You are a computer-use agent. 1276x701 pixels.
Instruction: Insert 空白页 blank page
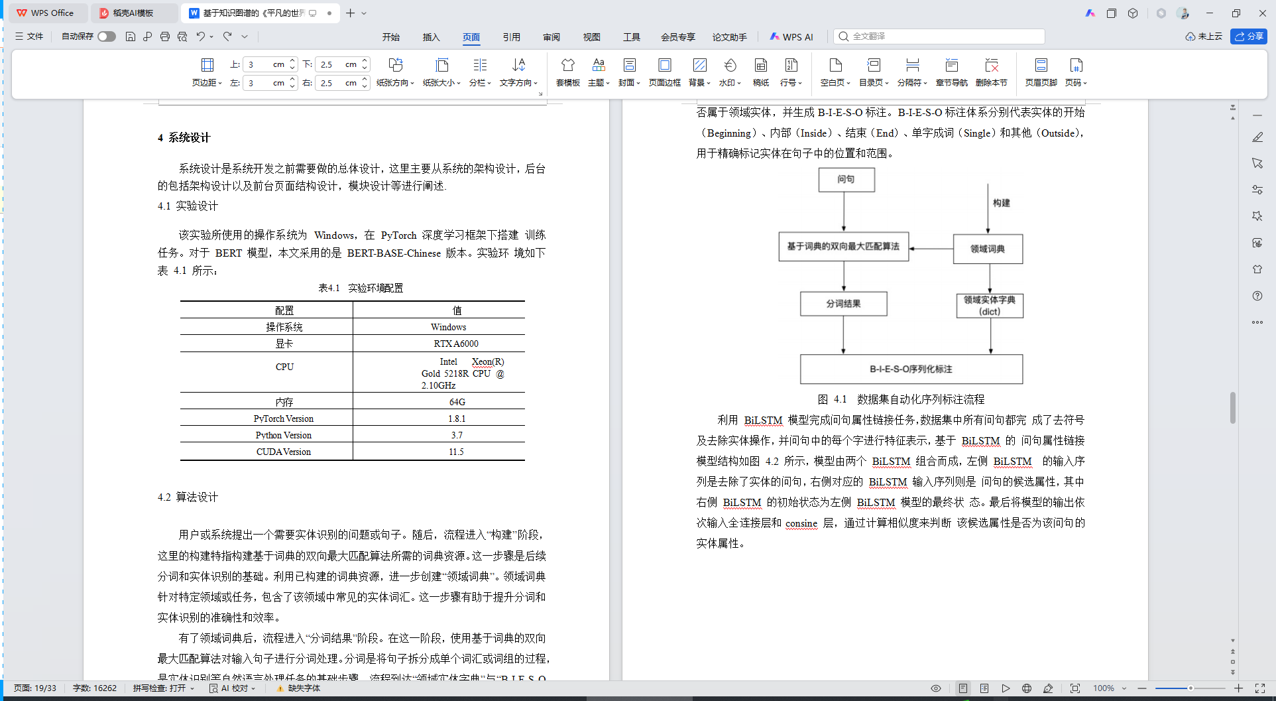(835, 72)
